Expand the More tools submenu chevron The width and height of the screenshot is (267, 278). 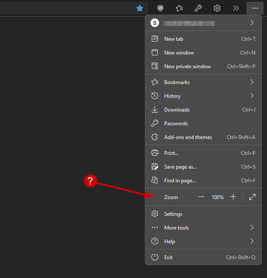click(x=252, y=227)
